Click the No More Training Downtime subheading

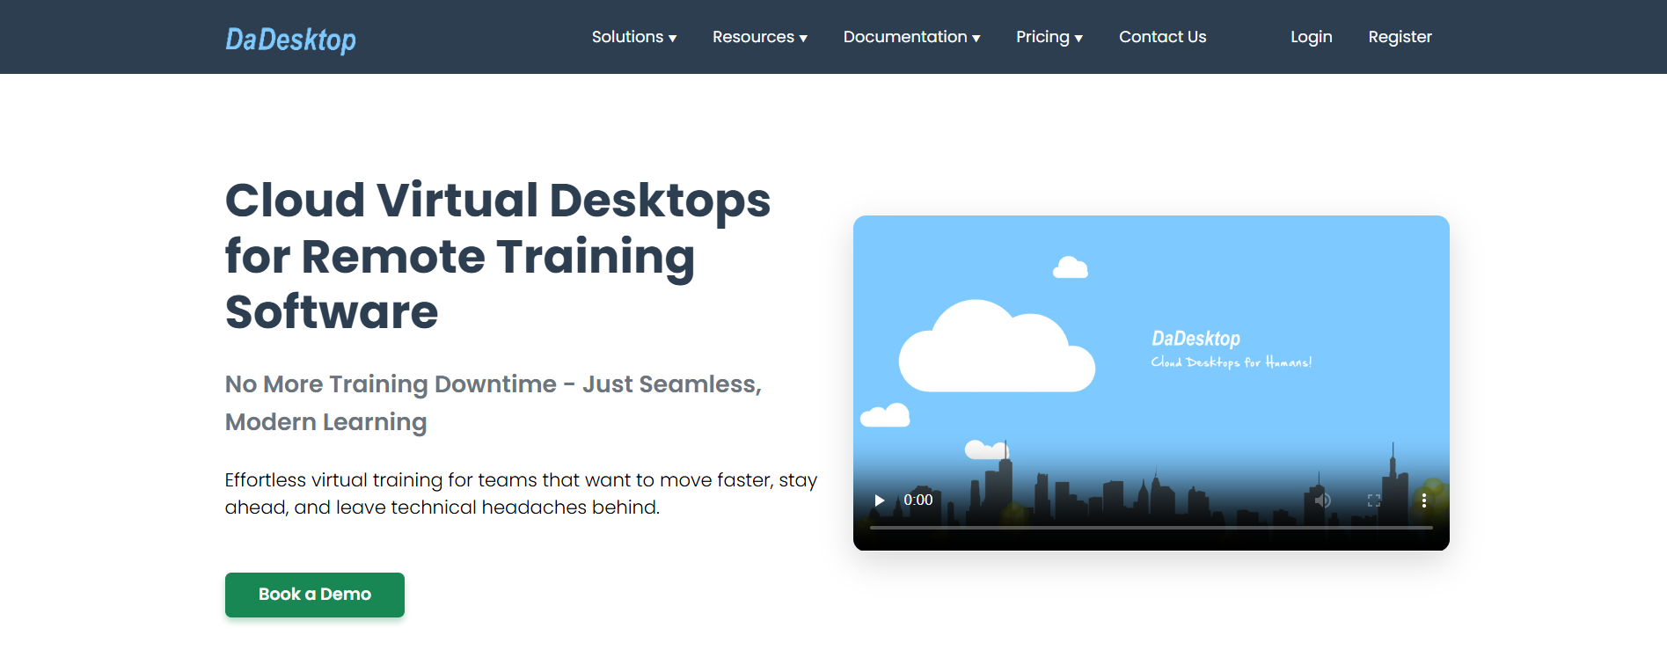[494, 403]
